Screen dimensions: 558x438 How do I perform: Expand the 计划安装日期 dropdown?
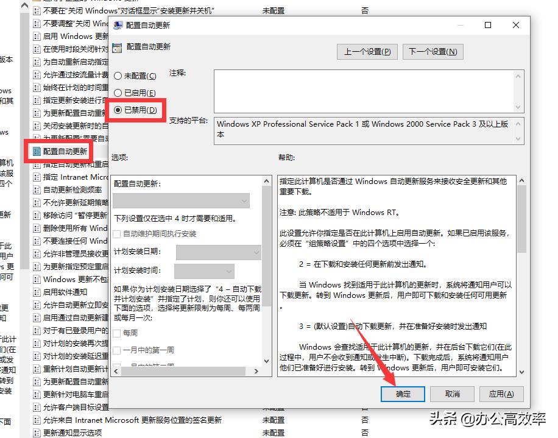(x=218, y=252)
